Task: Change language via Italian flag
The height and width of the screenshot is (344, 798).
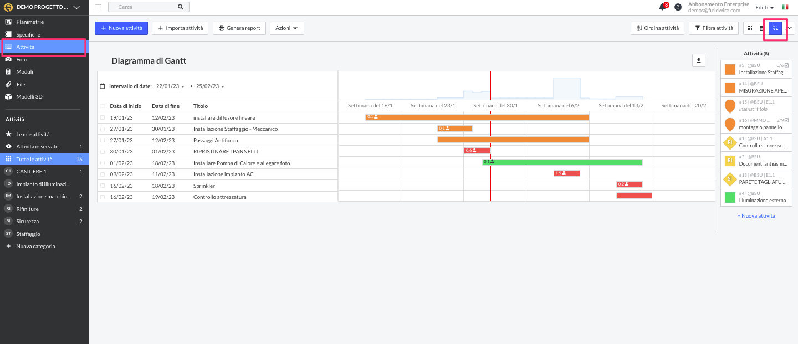Action: pos(785,7)
